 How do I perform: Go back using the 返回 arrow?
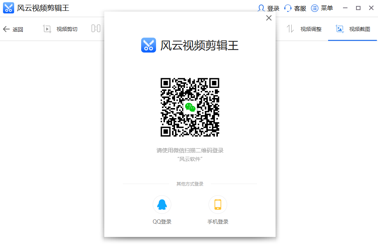click(7, 29)
